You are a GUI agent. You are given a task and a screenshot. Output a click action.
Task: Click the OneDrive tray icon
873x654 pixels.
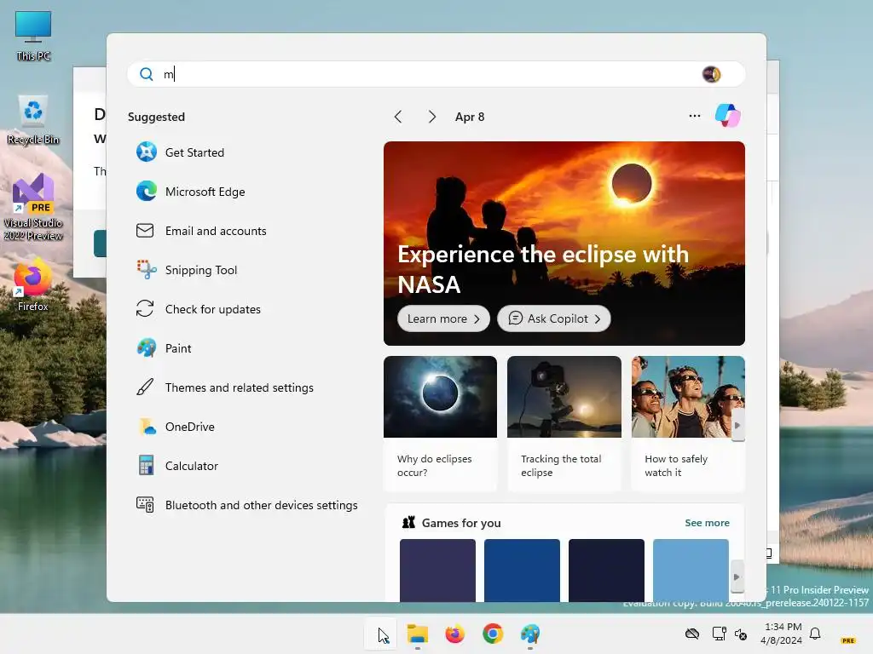[x=692, y=634]
